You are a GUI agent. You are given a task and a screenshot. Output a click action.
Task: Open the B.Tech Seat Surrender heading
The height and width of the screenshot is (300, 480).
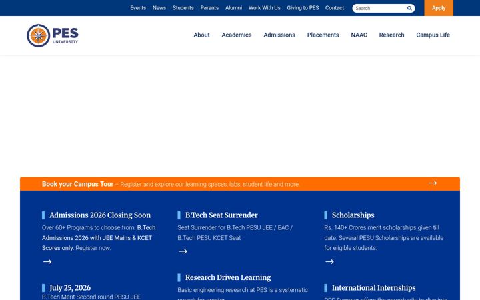click(221, 215)
